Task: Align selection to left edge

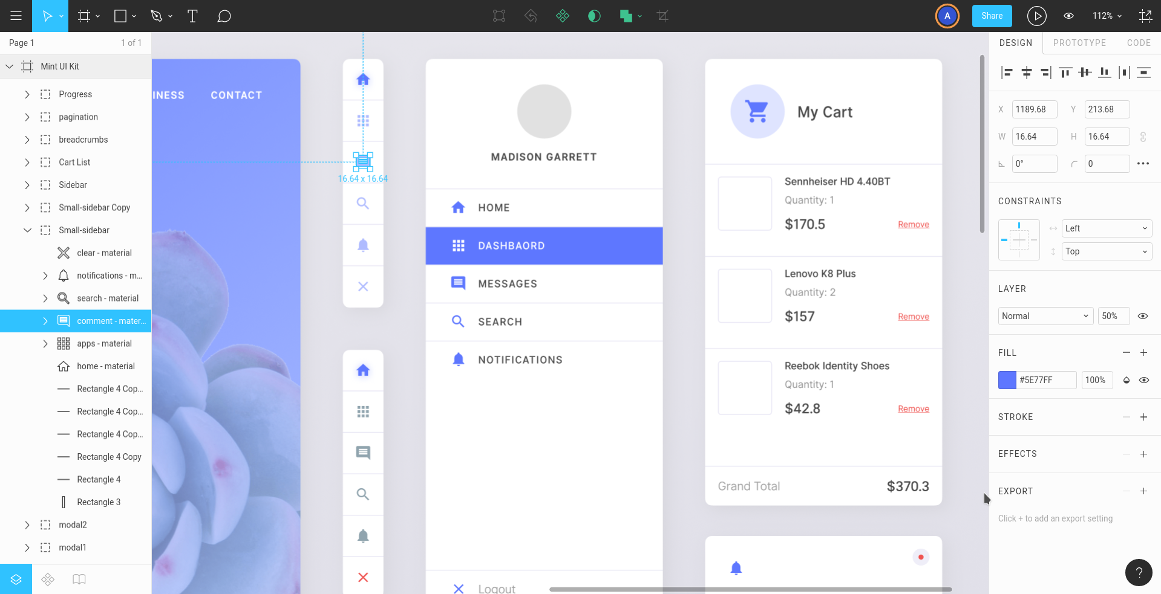Action: tap(1007, 73)
